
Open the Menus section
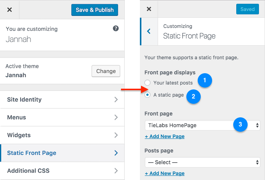tap(62, 117)
